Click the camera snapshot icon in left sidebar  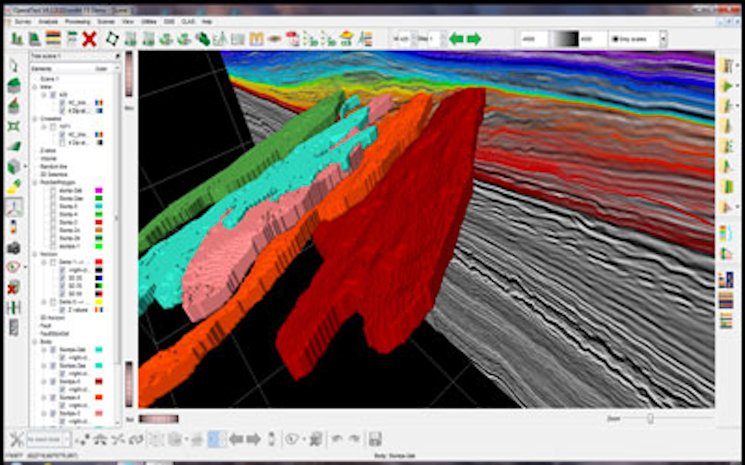point(14,247)
